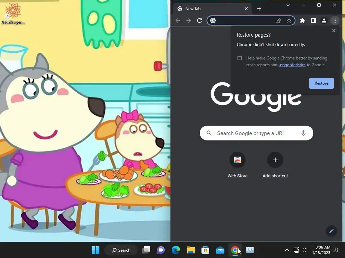The height and width of the screenshot is (258, 345).
Task: Select the 'Chrome didn't shut down correctly.' message text
Action: coord(271,45)
